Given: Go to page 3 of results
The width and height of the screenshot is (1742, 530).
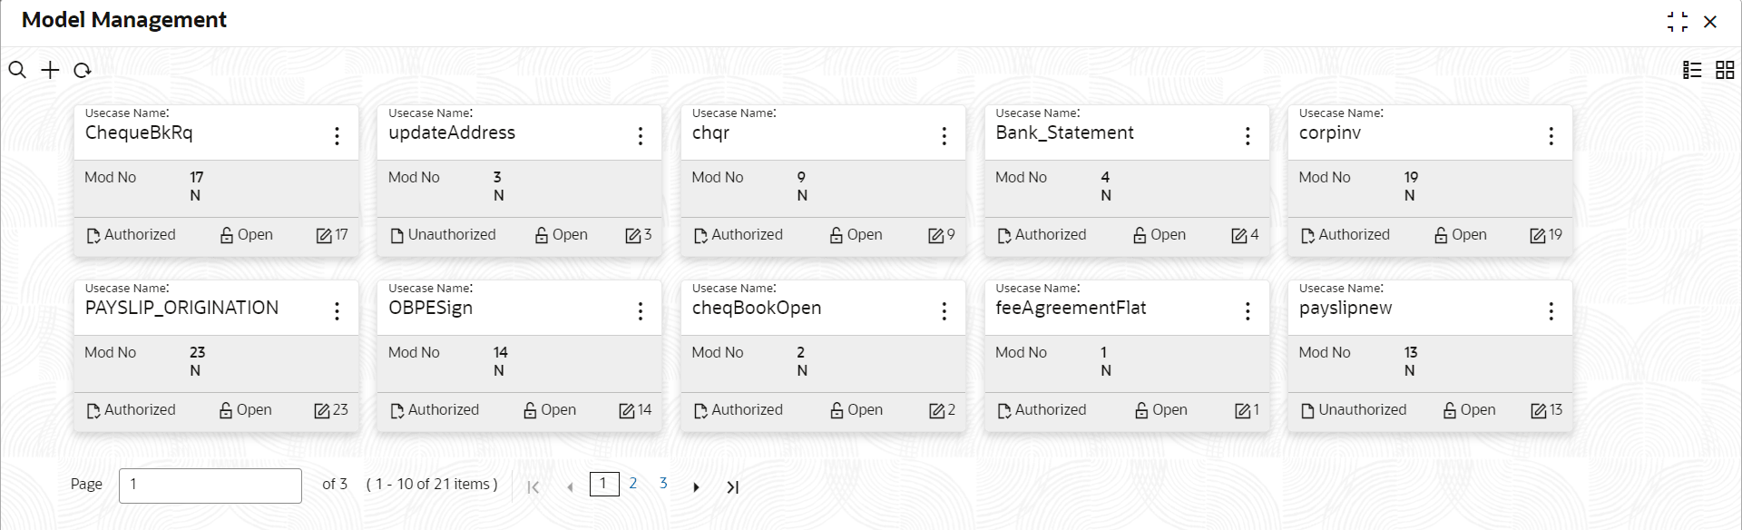Looking at the screenshot, I should (663, 484).
